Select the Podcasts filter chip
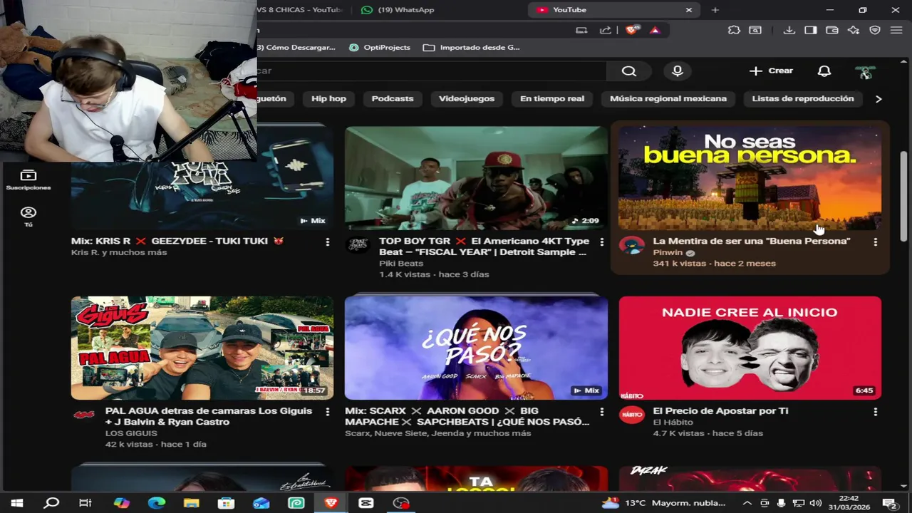This screenshot has width=912, height=513. (x=392, y=98)
